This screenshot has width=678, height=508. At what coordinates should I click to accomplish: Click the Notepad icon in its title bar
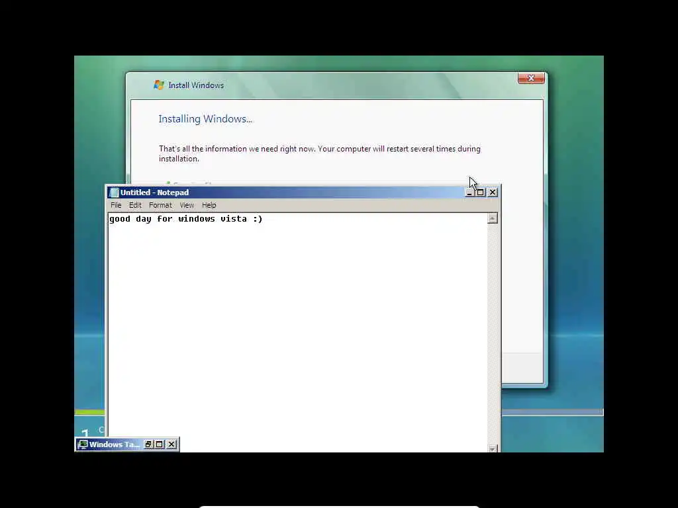(114, 192)
